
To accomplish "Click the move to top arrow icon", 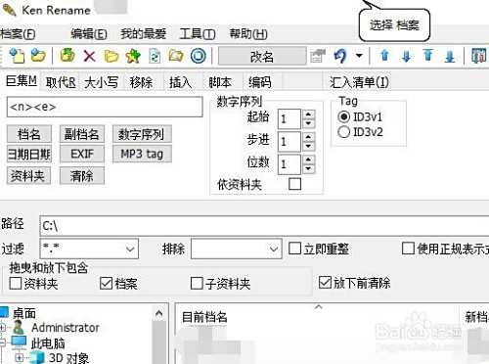I will (428, 56).
